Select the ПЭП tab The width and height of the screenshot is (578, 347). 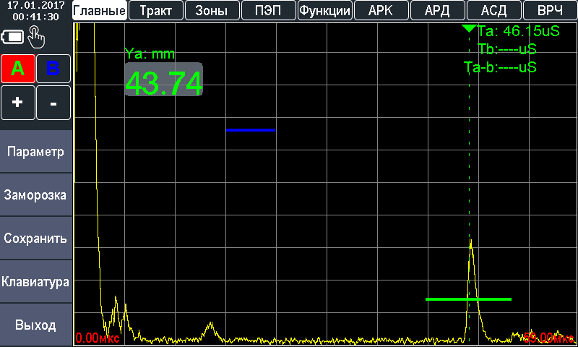[x=268, y=11]
